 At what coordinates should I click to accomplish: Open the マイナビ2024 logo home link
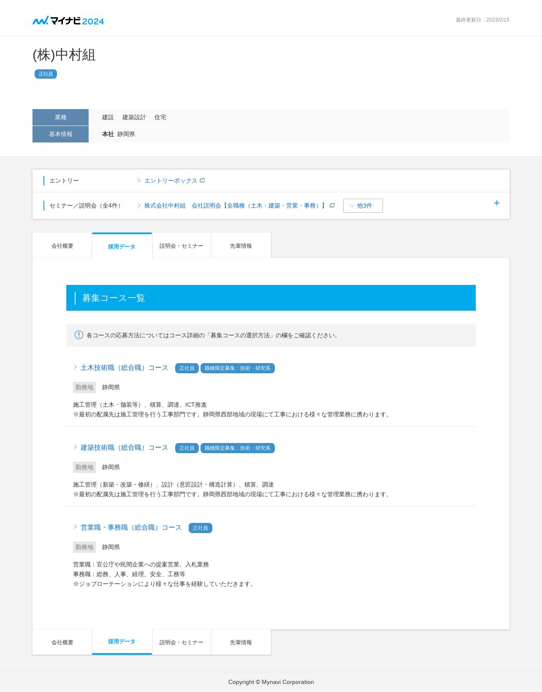pos(68,21)
